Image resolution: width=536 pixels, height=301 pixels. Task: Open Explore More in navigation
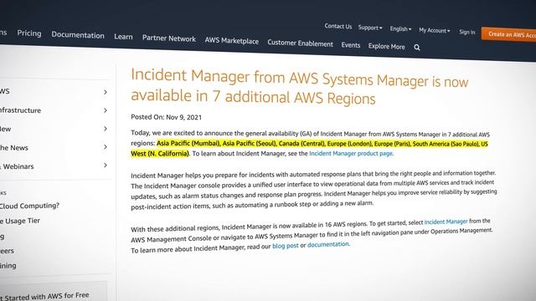click(386, 46)
